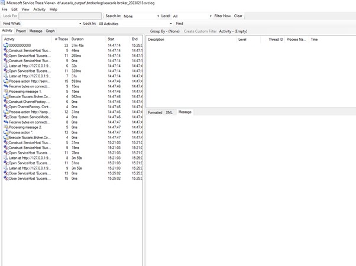This screenshot has width=356, height=266.
Task: Switch to the XML detail tab
Action: 169,112
